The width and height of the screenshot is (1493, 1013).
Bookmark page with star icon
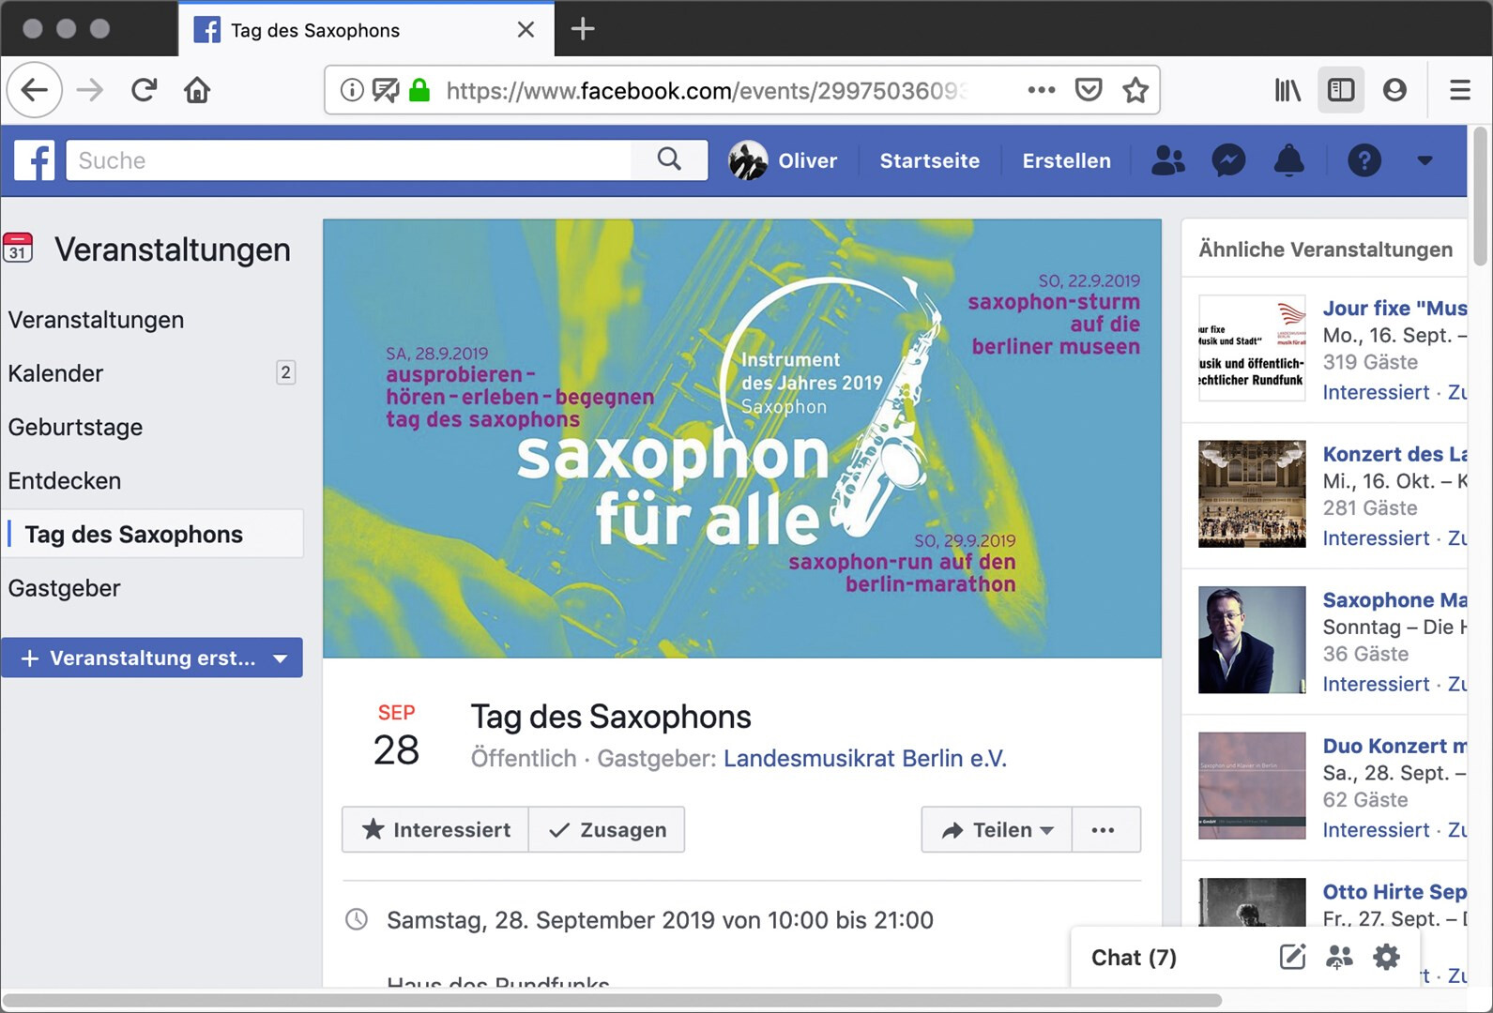1135,90
